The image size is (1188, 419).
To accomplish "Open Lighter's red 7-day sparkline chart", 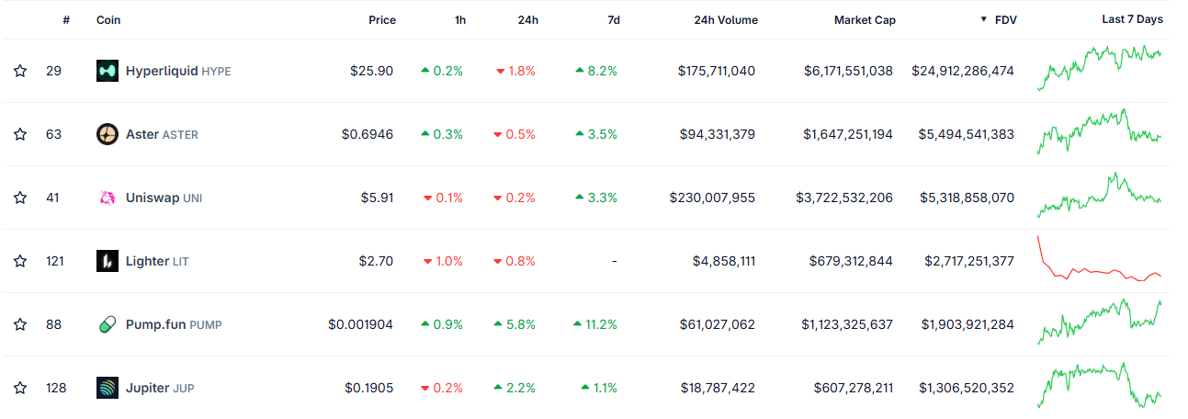I will (1099, 261).
